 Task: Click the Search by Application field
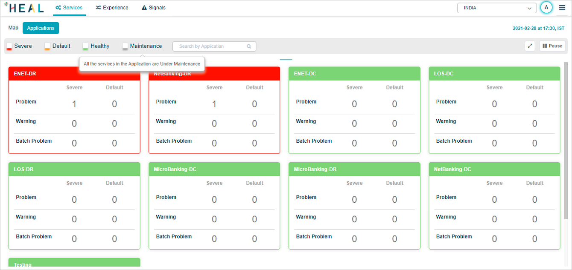point(211,46)
